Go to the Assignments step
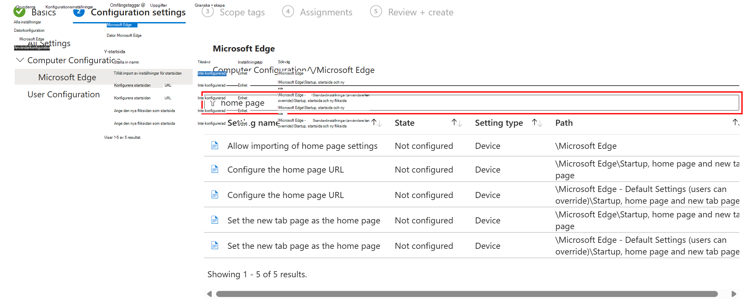746x305 pixels. pos(326,12)
